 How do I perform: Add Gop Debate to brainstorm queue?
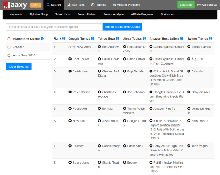coord(125,71)
